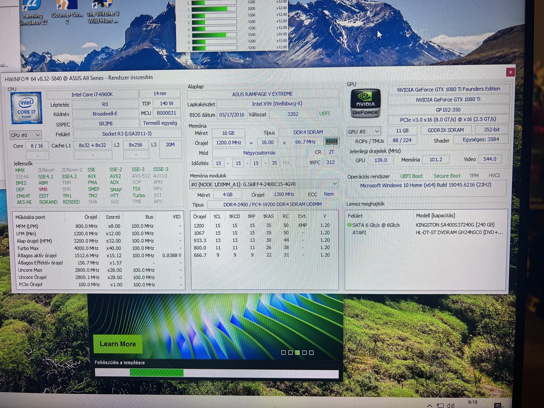Click the ROPs / TMUs value 88 / 224
Screen dimensions: 544x408
click(402, 140)
